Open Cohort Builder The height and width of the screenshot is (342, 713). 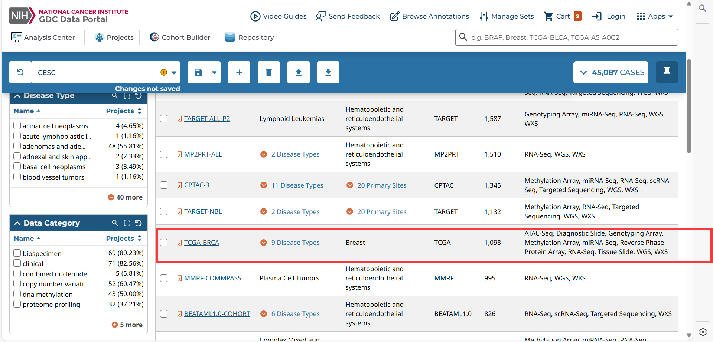pyautogui.click(x=180, y=37)
